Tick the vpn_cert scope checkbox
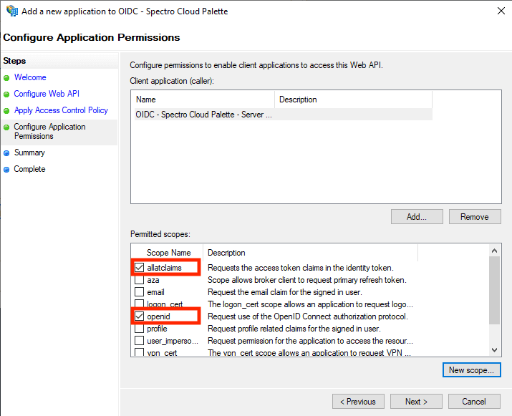Image resolution: width=512 pixels, height=416 pixels. [139, 353]
